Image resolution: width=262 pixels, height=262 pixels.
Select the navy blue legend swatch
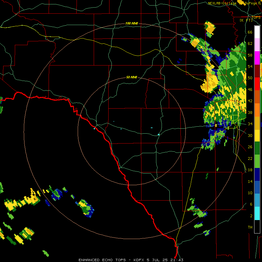257,174
